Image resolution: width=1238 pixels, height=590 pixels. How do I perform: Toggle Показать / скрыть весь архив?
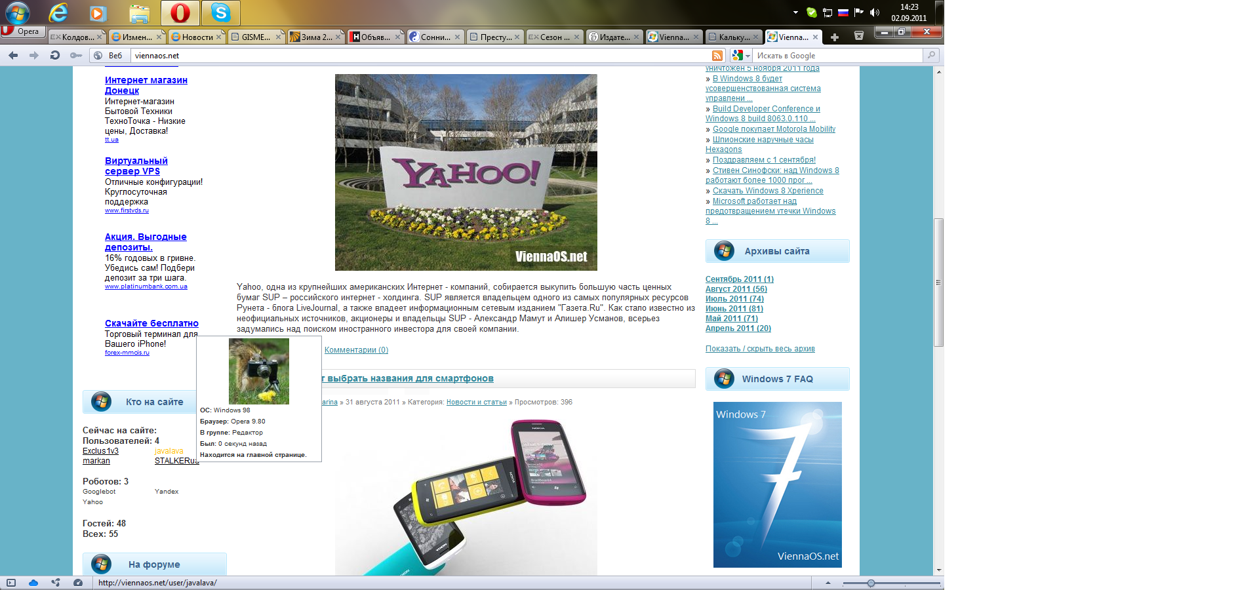point(760,349)
